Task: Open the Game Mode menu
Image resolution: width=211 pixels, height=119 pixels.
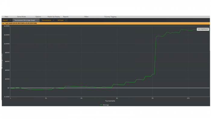Action: (21, 17)
